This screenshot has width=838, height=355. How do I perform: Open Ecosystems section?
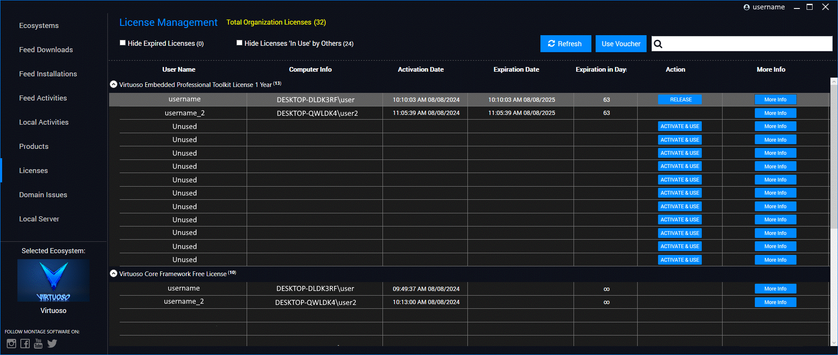pyautogui.click(x=39, y=25)
